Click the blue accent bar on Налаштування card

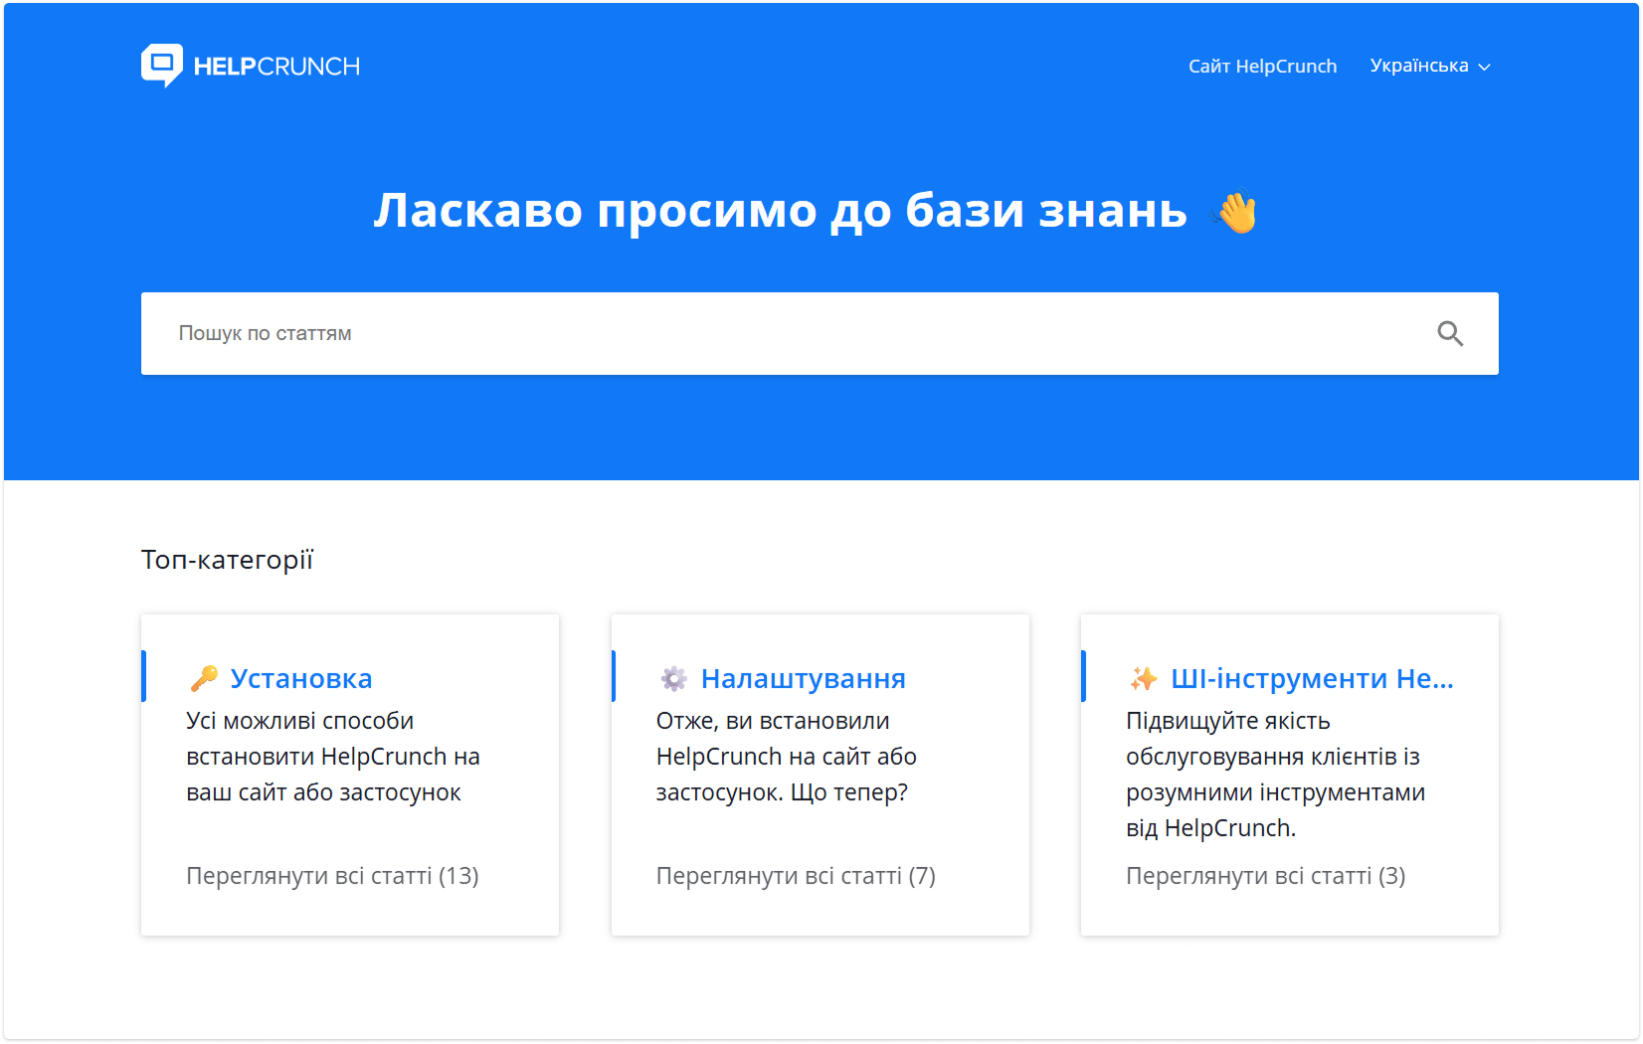[x=614, y=675]
